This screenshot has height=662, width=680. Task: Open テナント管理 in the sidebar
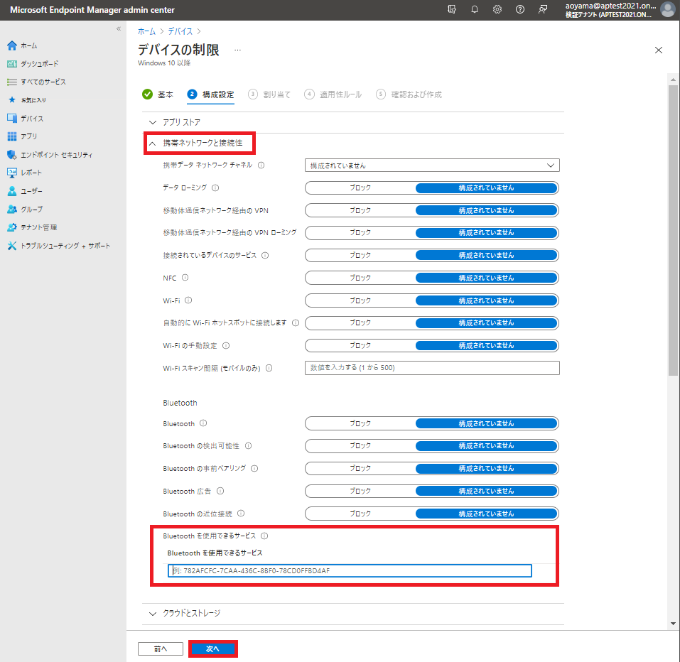point(32,227)
